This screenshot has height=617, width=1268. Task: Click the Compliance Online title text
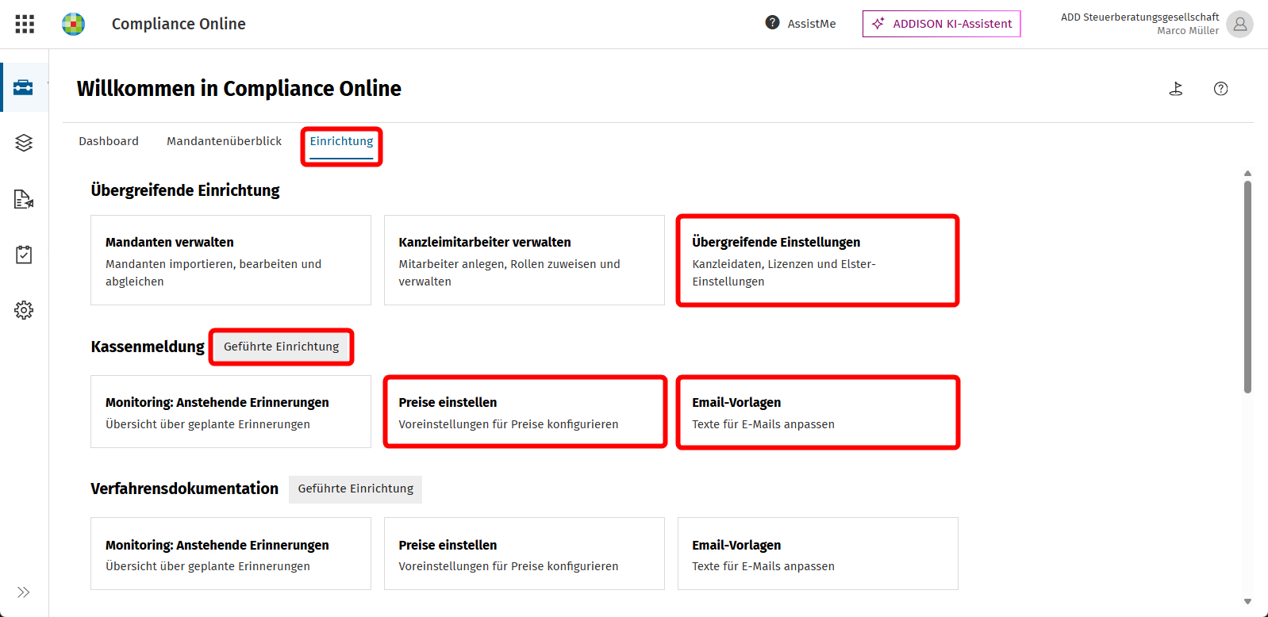(x=179, y=24)
